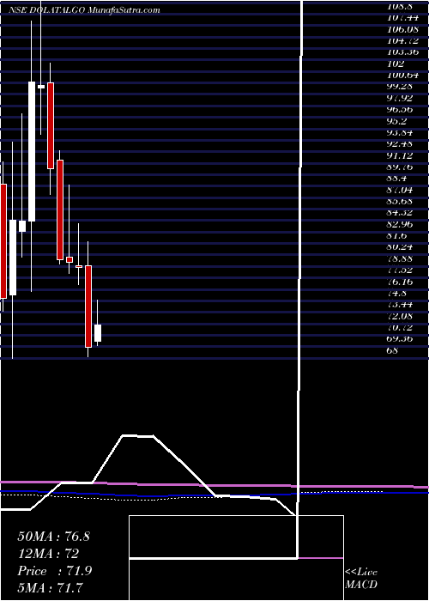This screenshot has height=601, width=429.
Task: Click the red candlestick at the left edge
Action: point(3,241)
